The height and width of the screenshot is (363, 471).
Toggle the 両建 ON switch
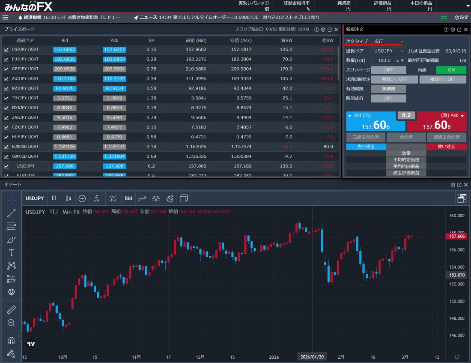pos(451,70)
